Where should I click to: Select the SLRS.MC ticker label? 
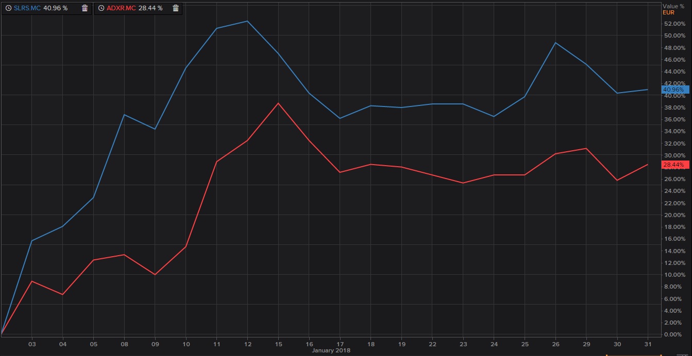27,8
